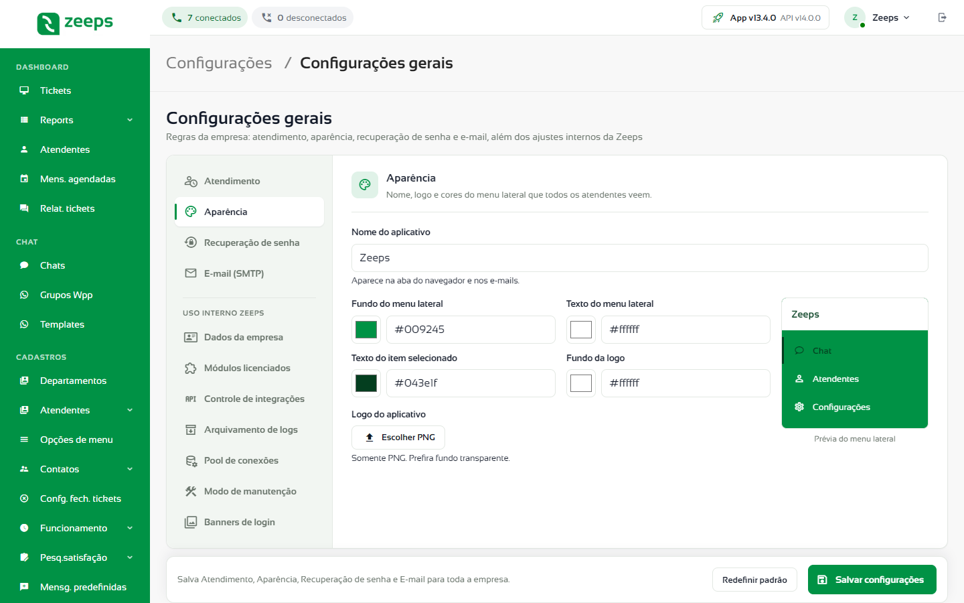964x603 pixels.
Task: Click the Controle de integrações API icon
Action: [x=191, y=399]
